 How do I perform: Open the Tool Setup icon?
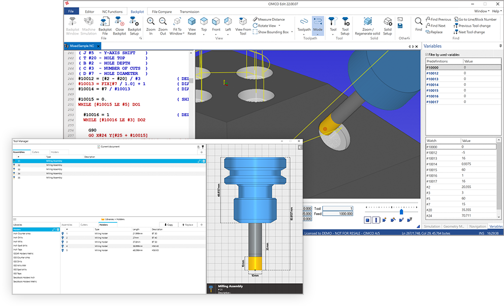[x=345, y=21]
